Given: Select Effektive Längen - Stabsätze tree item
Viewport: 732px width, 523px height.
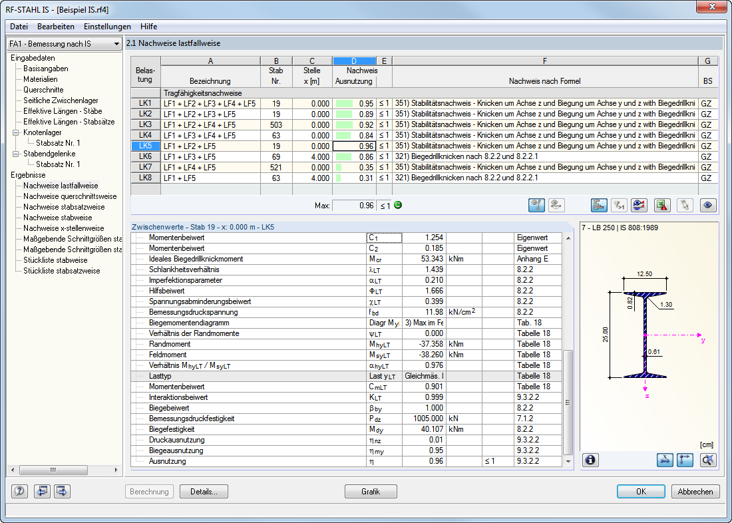Looking at the screenshot, I should (x=69, y=122).
